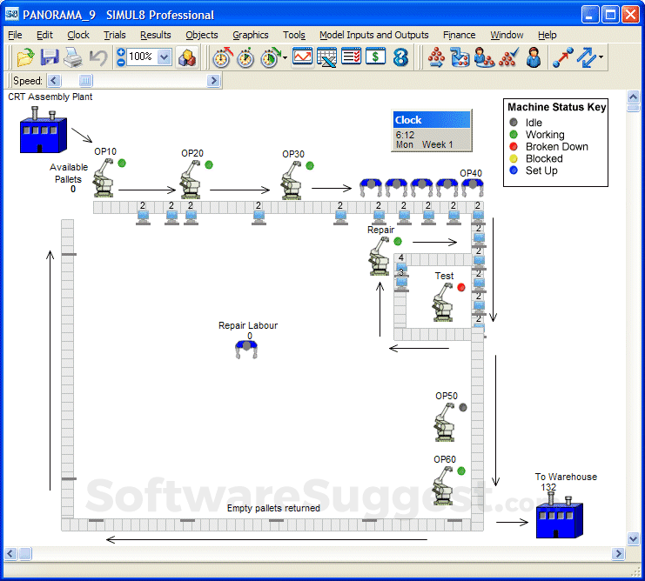
Task: Click the Speed slider thumb
Action: (x=85, y=81)
